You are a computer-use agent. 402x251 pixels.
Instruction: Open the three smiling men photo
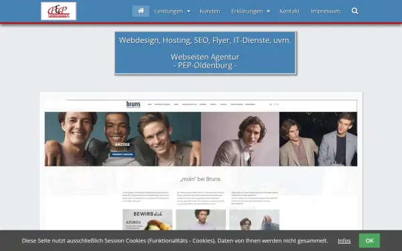click(123, 139)
